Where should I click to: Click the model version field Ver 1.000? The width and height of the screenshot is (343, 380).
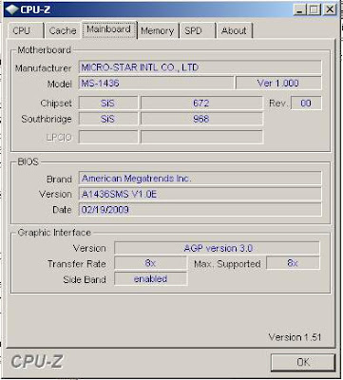(x=278, y=84)
